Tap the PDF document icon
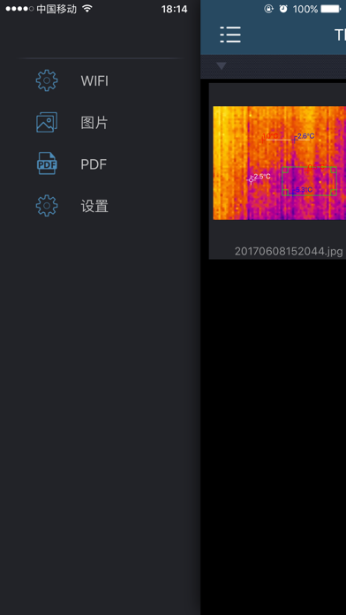Viewport: 346px width, 615px height. 47,163
